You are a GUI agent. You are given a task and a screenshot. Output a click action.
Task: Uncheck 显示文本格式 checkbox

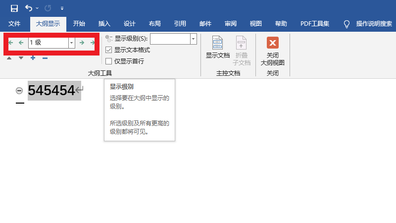108,50
